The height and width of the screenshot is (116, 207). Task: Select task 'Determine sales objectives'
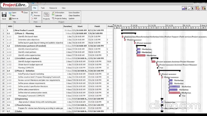click(x=29, y=40)
